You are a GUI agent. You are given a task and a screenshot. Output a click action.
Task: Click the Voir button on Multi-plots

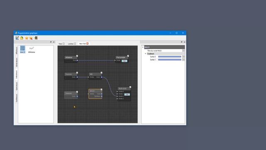point(127,95)
